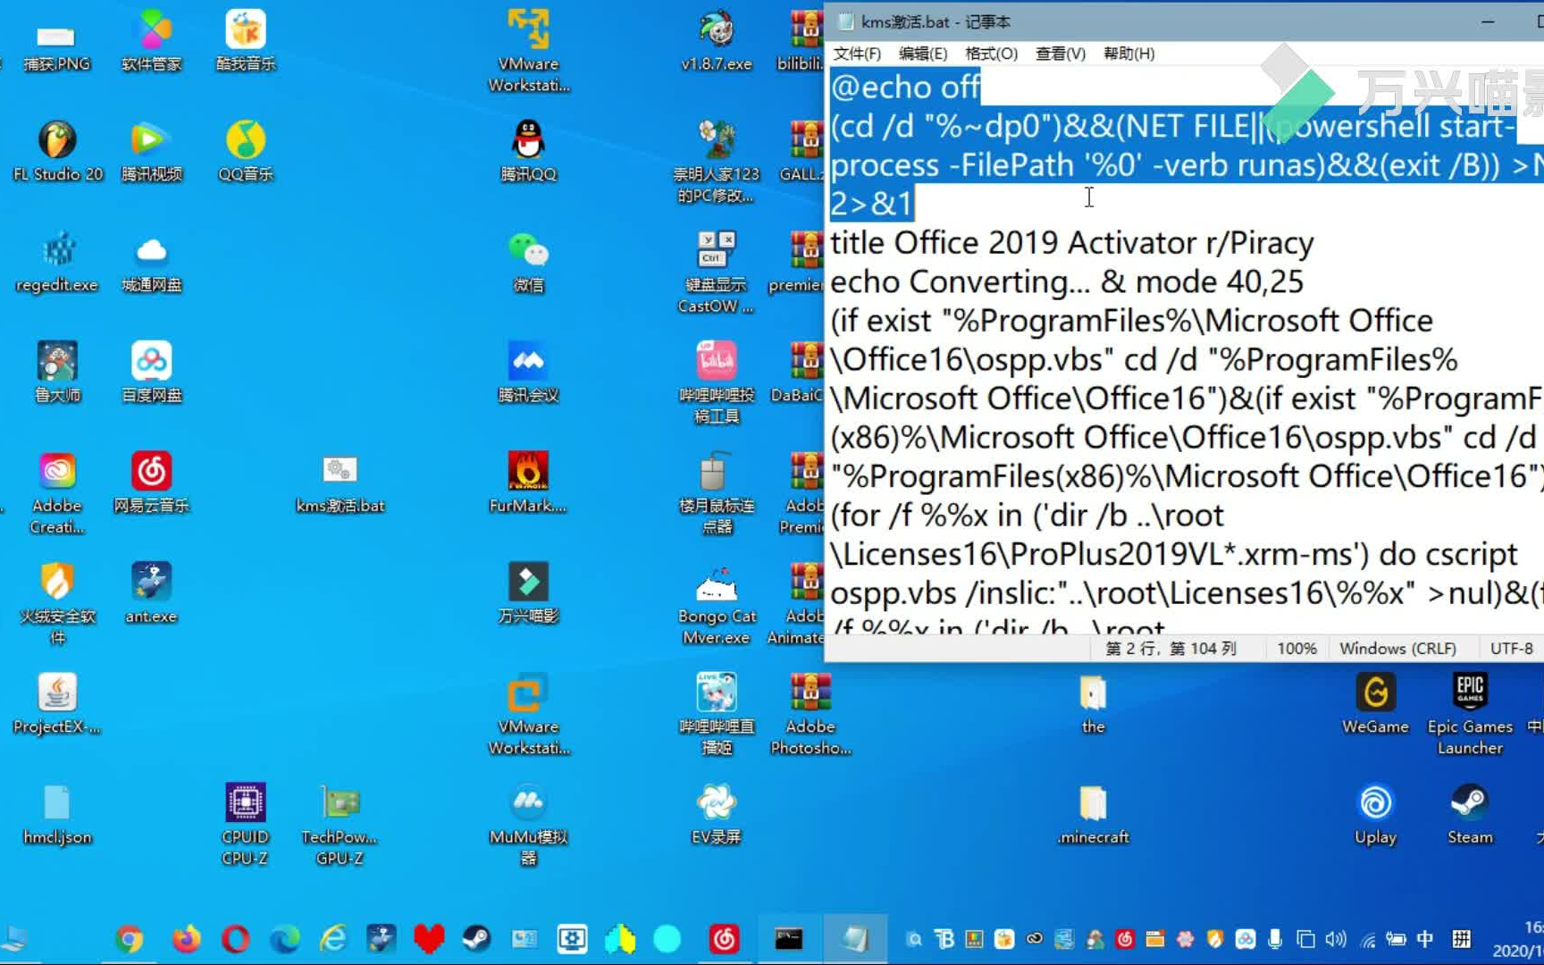
Task: Click the 中 input method indicator
Action: [x=1425, y=939]
